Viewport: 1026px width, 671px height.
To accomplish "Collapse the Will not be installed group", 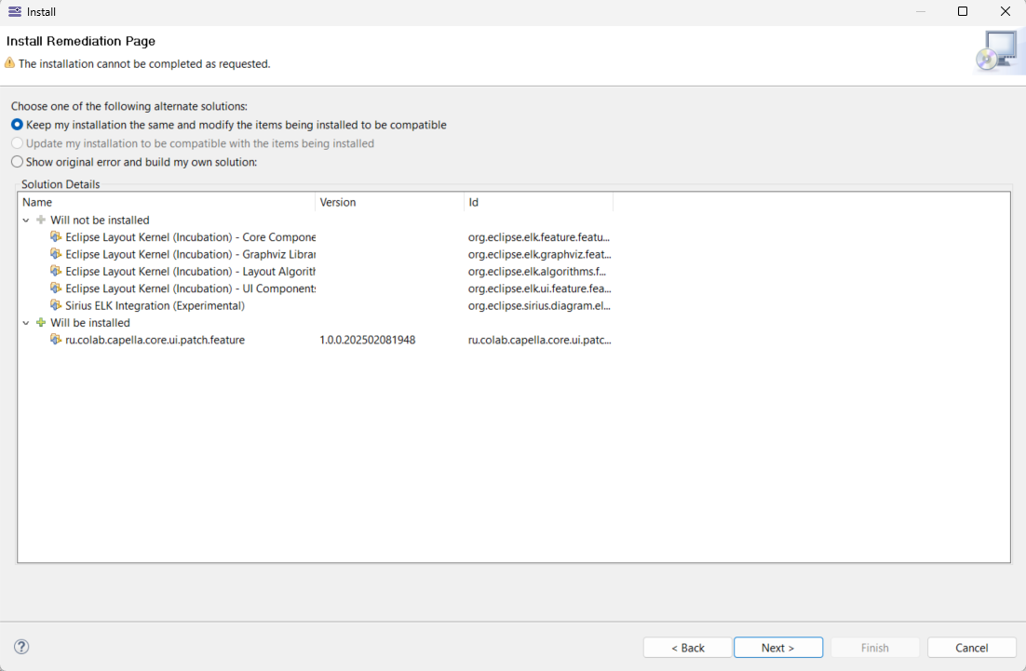I will coord(26,221).
